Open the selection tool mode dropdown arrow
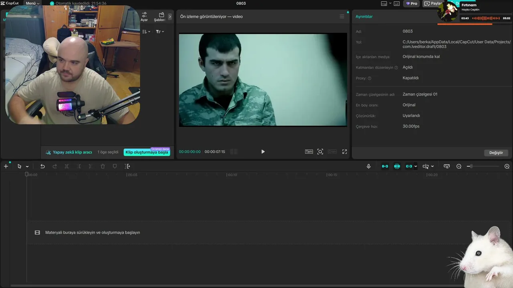 pos(27,166)
